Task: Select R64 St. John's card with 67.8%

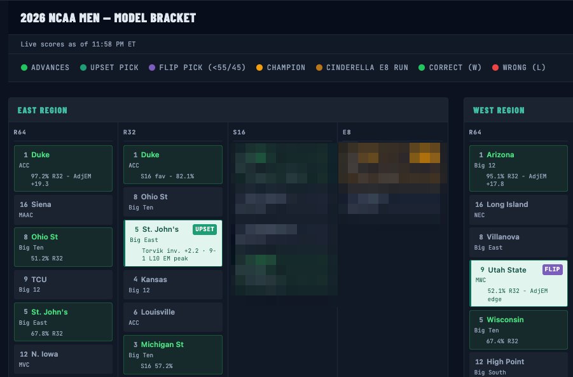Action: click(63, 322)
